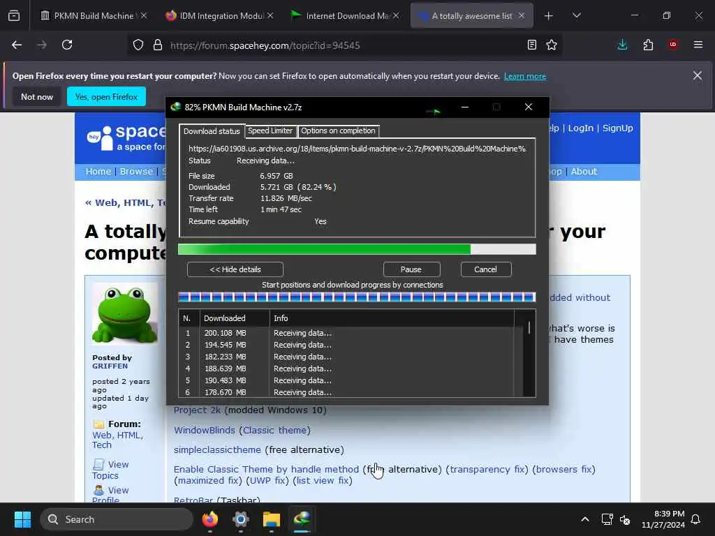Viewport: 715px width, 536px height.
Task: Reload the page with the refresh icon
Action: click(x=67, y=45)
